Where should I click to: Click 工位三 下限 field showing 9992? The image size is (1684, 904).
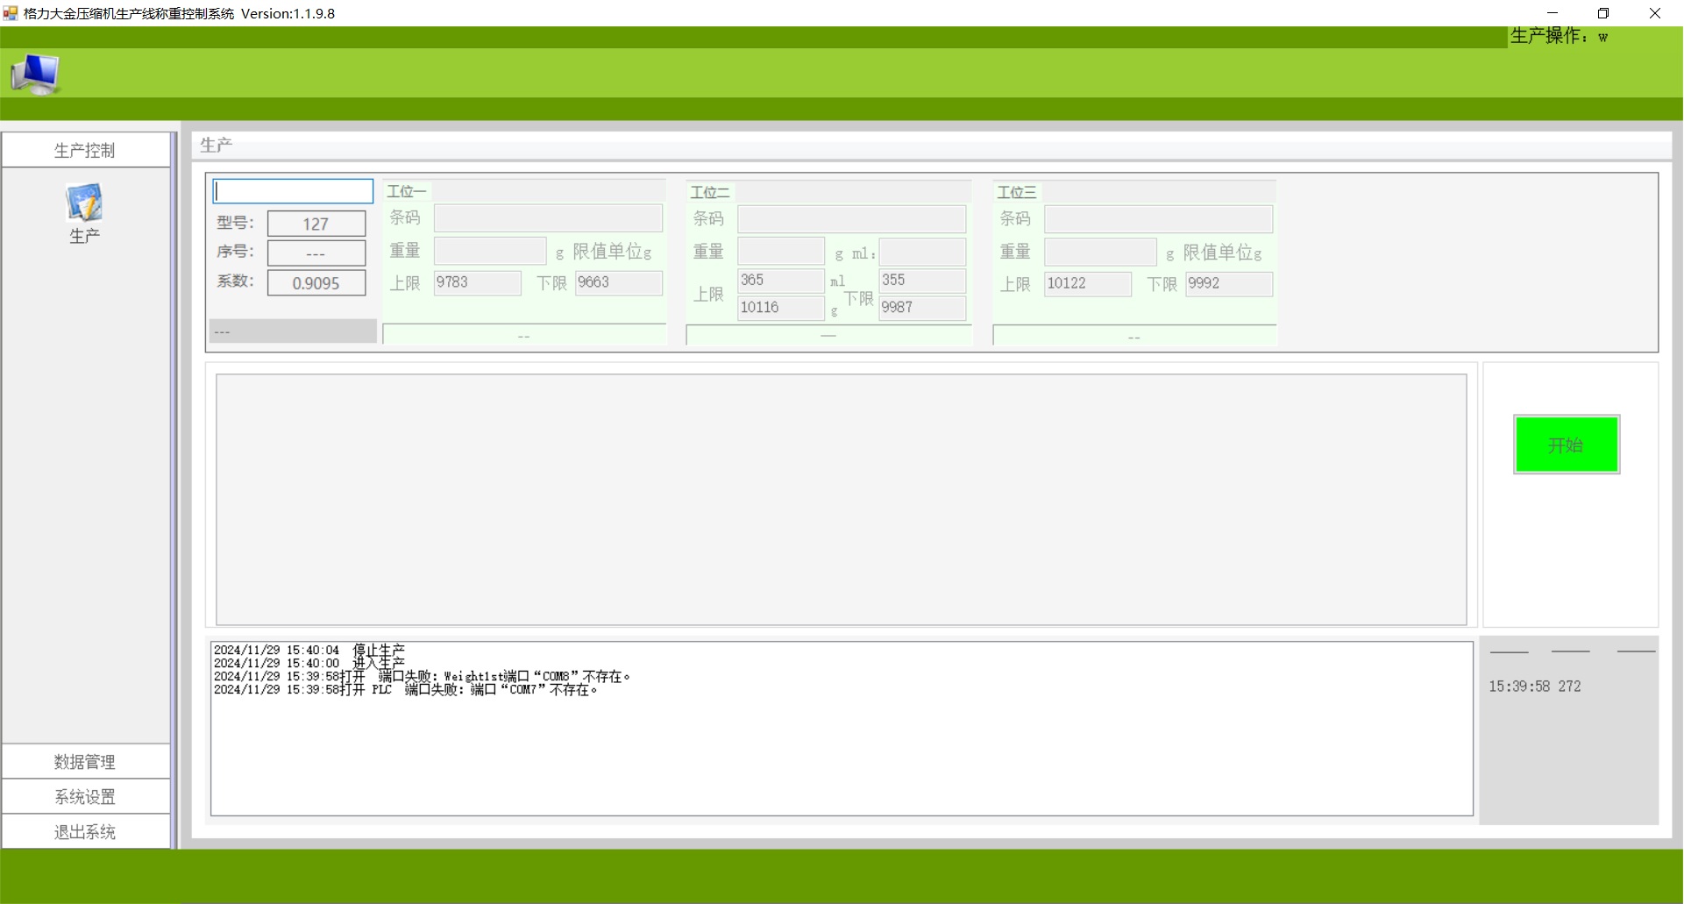click(x=1228, y=283)
